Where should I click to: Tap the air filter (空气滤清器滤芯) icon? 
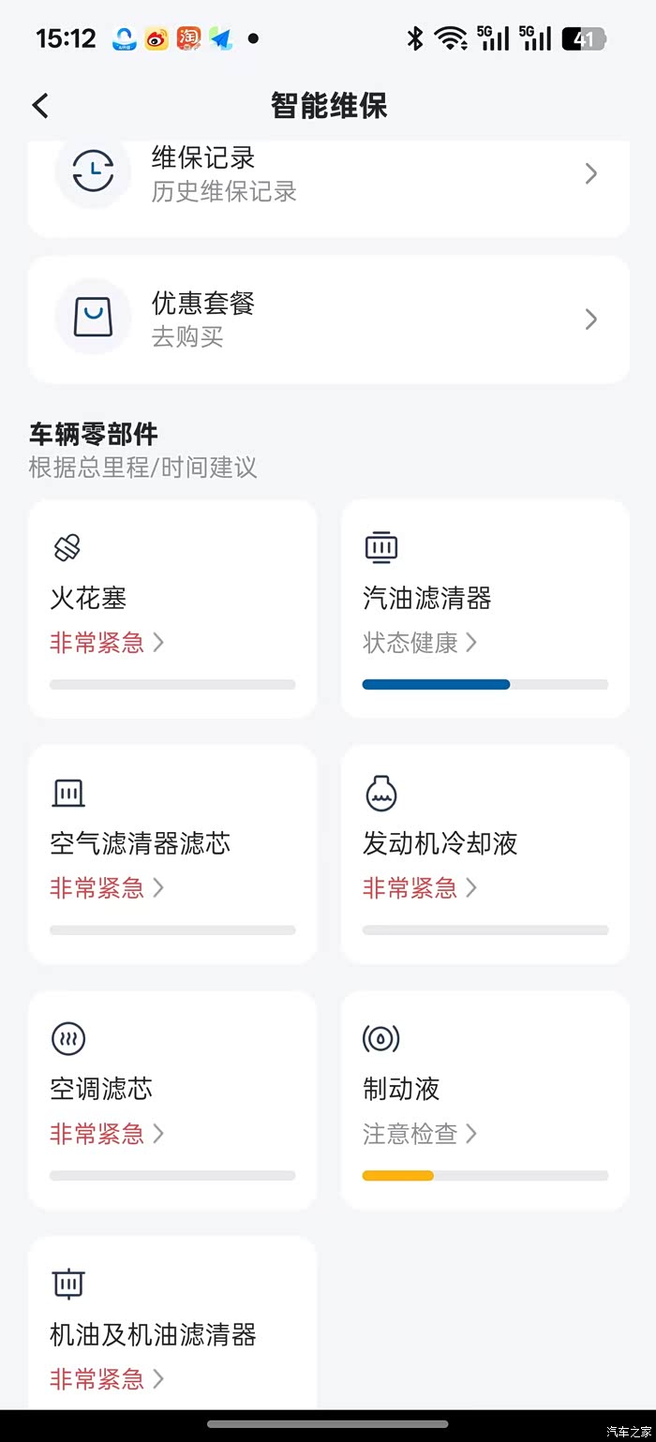pyautogui.click(x=67, y=793)
